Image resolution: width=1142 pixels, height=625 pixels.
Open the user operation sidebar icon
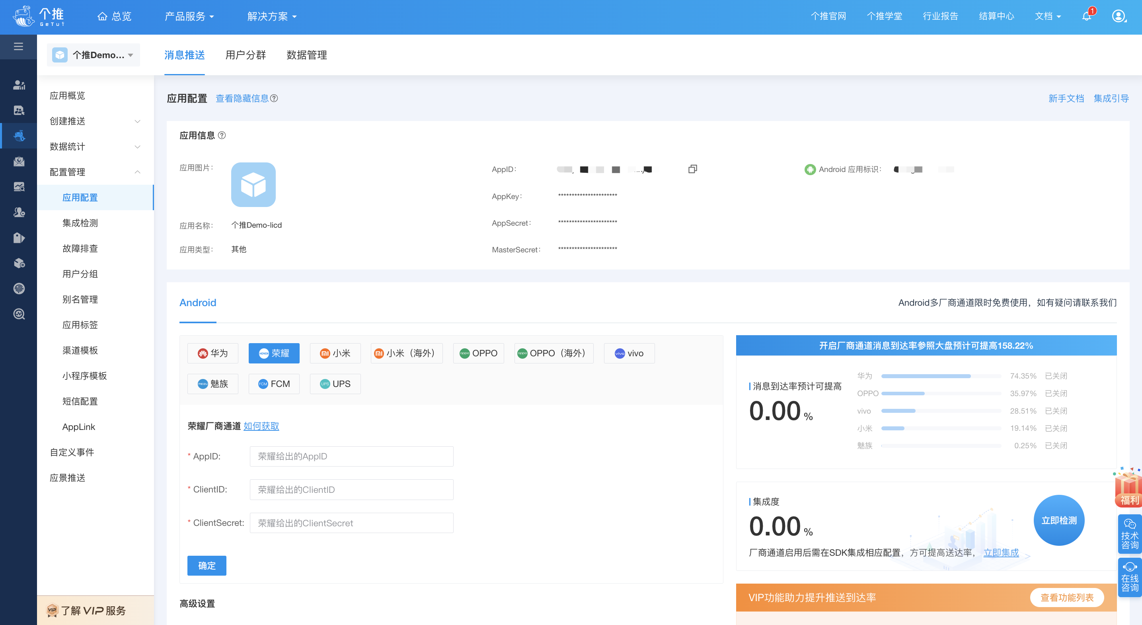point(19,85)
